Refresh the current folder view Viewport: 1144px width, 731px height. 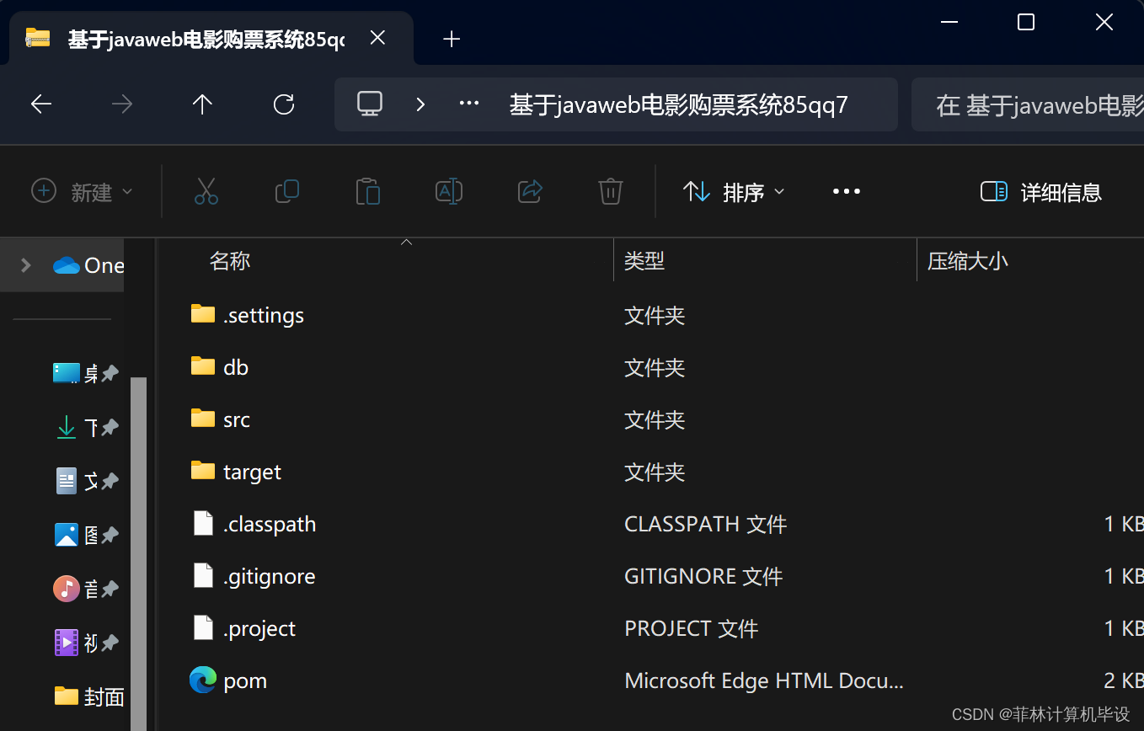point(284,104)
